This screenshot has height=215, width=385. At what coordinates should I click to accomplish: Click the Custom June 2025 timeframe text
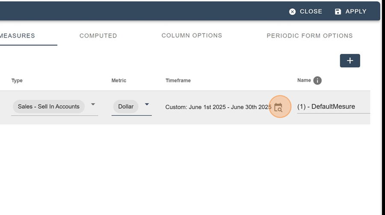pyautogui.click(x=218, y=107)
